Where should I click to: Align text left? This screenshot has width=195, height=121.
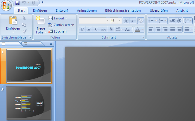click(x=151, y=29)
